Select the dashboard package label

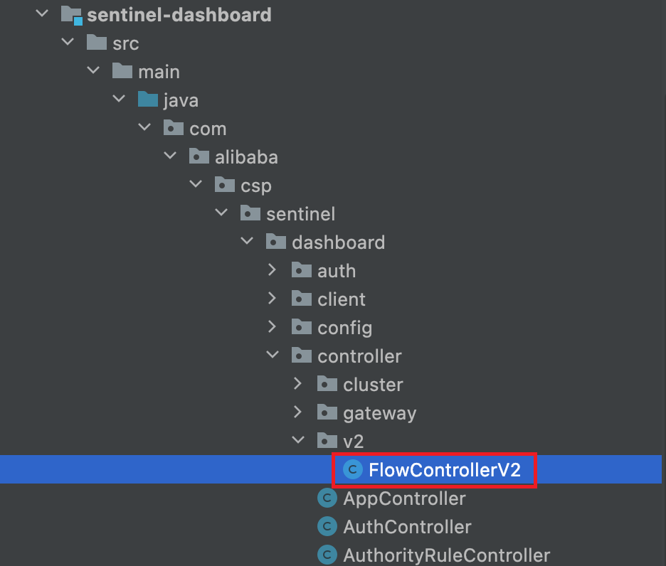(338, 242)
